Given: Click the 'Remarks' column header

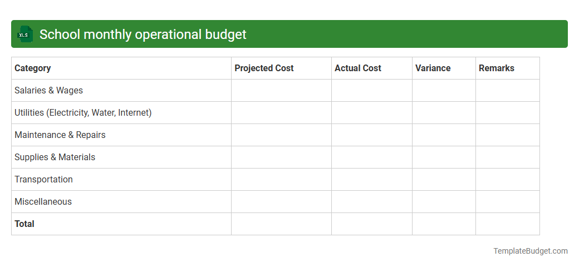Looking at the screenshot, I should 508,68.
